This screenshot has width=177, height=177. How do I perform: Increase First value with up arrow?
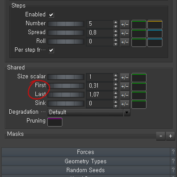coord(115,84)
